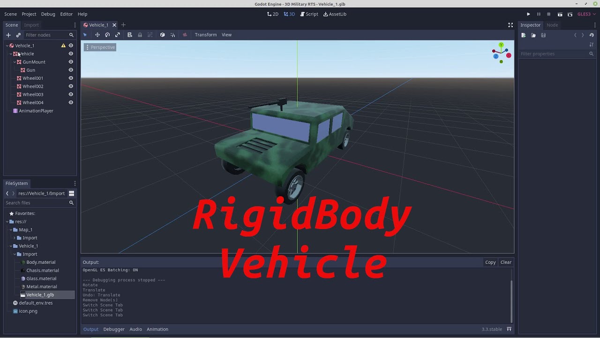Open the GLES3 renderer dropdown

pyautogui.click(x=586, y=14)
